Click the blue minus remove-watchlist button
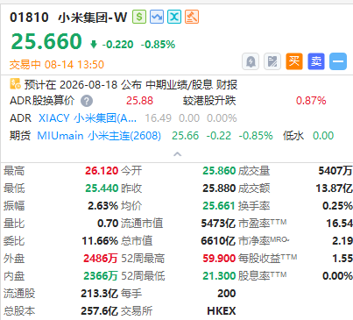Viewport: 353px width, 320px height. coord(338,61)
